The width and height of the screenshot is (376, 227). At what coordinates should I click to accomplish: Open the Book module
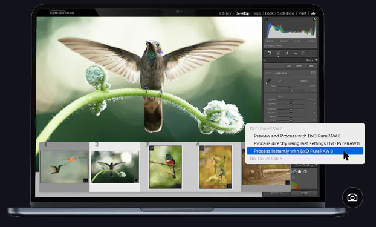tap(269, 13)
